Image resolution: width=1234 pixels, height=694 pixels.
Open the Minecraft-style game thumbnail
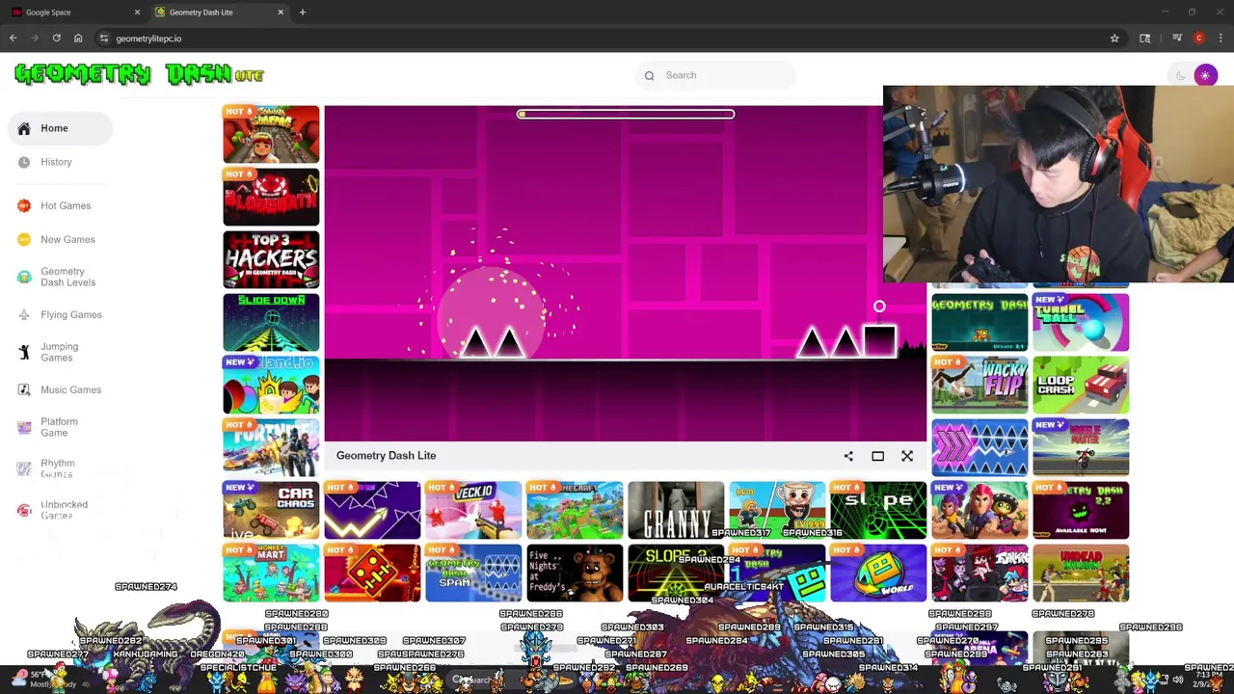575,510
